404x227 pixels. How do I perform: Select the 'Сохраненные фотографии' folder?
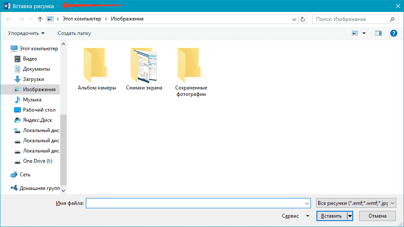coord(191,72)
